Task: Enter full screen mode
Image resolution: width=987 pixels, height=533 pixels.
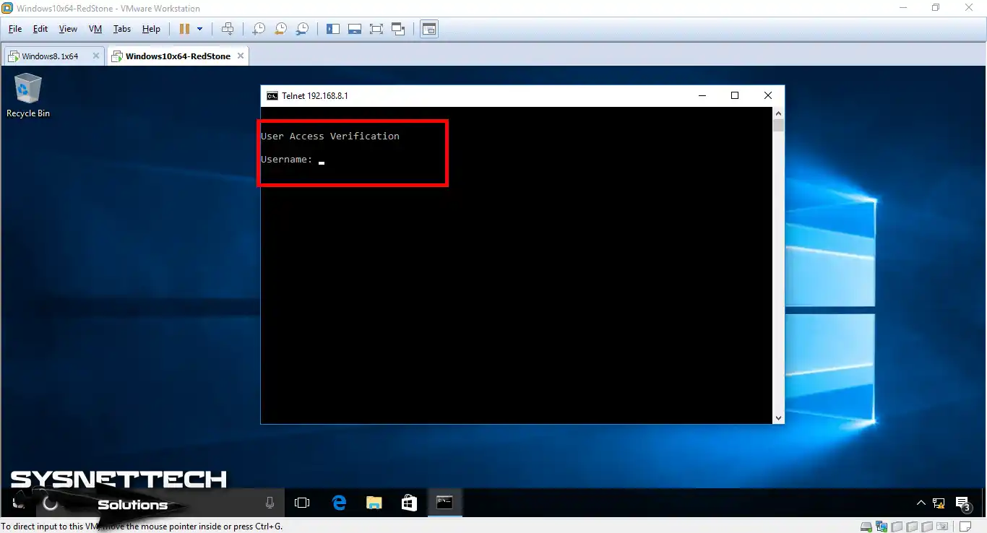Action: click(x=376, y=29)
